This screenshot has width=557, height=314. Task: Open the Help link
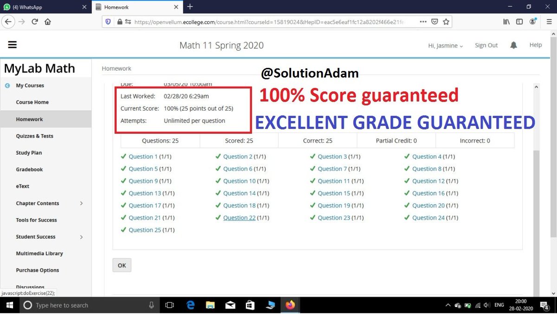tap(536, 45)
